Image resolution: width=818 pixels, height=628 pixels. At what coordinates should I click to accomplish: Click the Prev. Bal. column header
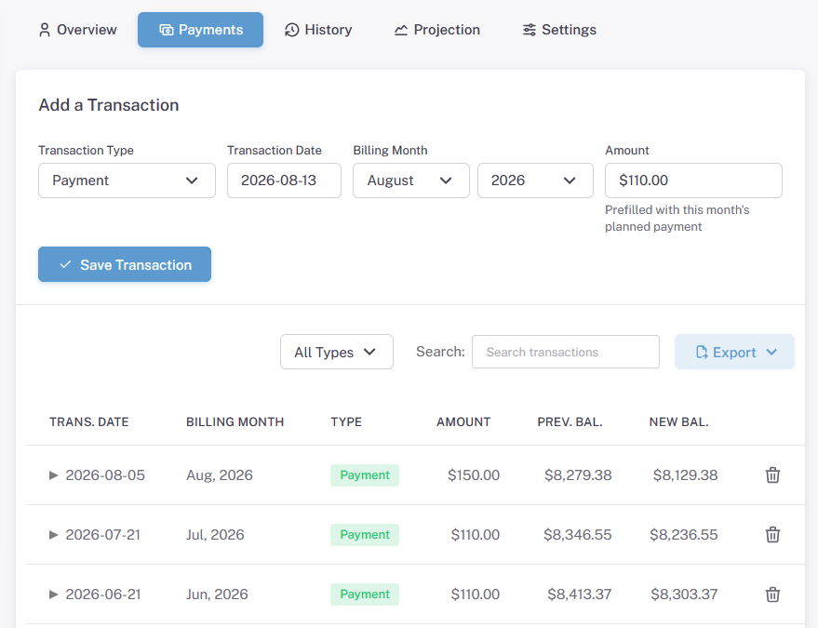click(x=570, y=422)
